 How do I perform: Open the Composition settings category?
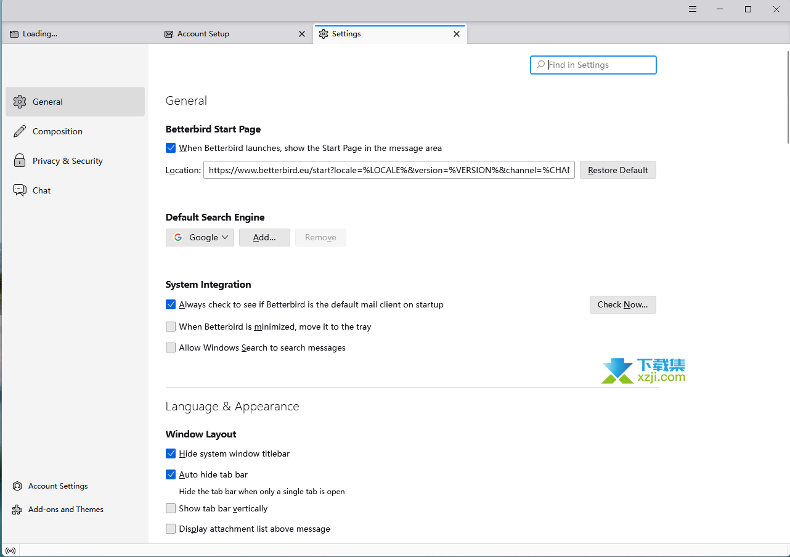(x=75, y=131)
